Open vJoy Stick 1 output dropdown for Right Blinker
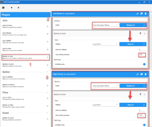 pyautogui.click(x=105, y=105)
